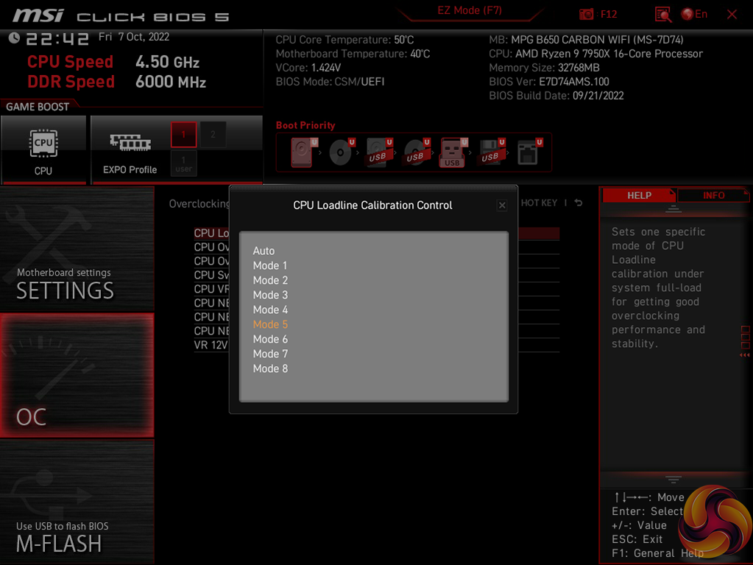Choose Mode 6 in calibration list
Screen dimensions: 753x565
[270, 339]
